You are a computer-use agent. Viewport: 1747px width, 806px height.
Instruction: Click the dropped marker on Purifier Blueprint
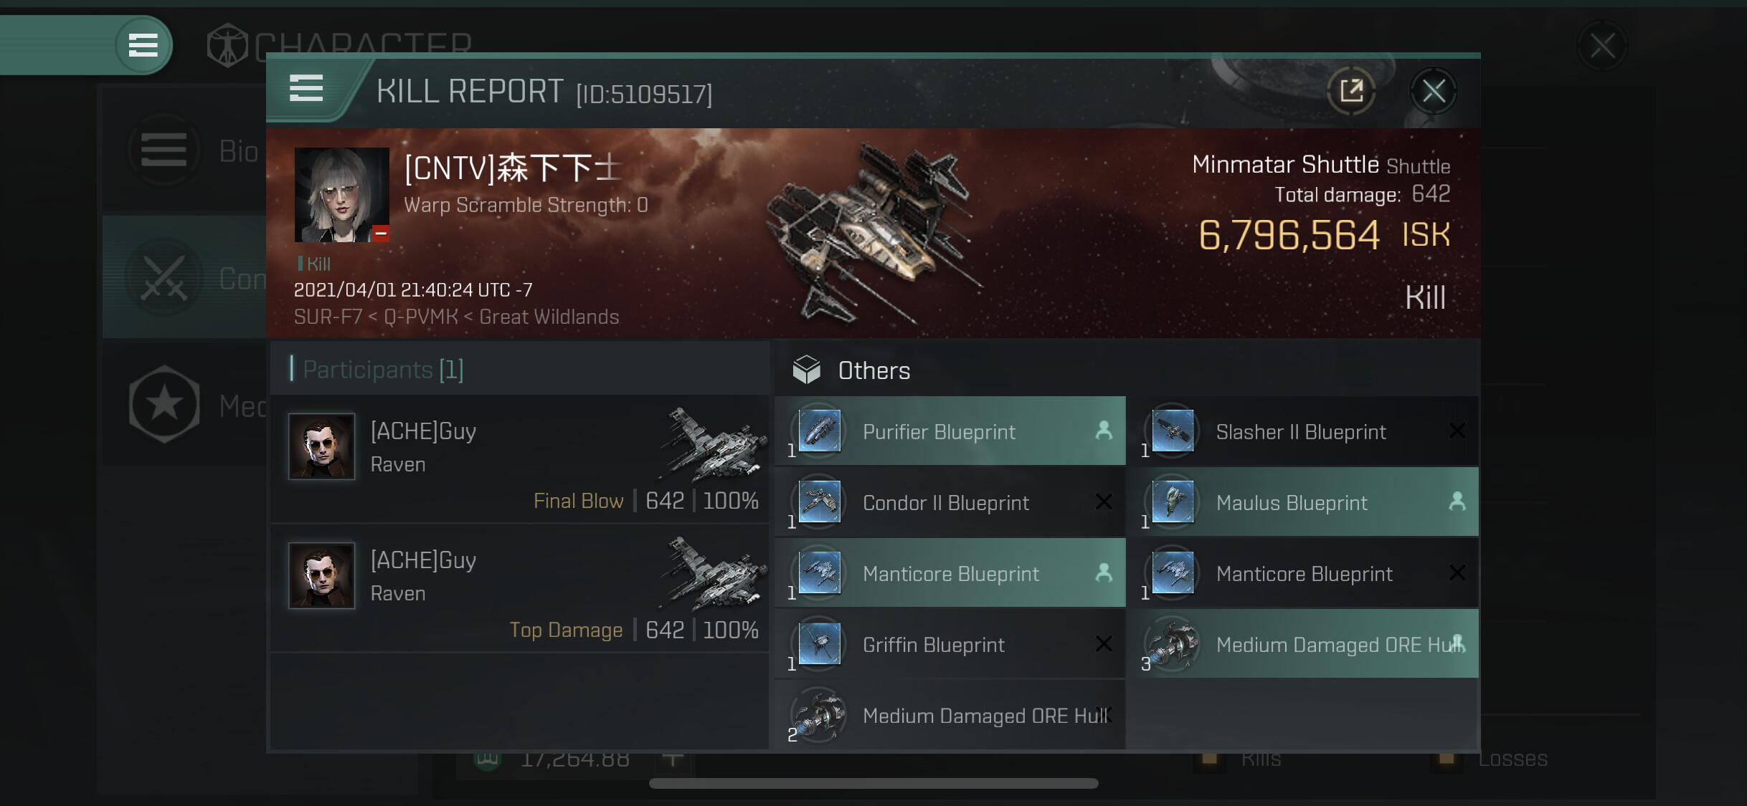click(x=1104, y=431)
